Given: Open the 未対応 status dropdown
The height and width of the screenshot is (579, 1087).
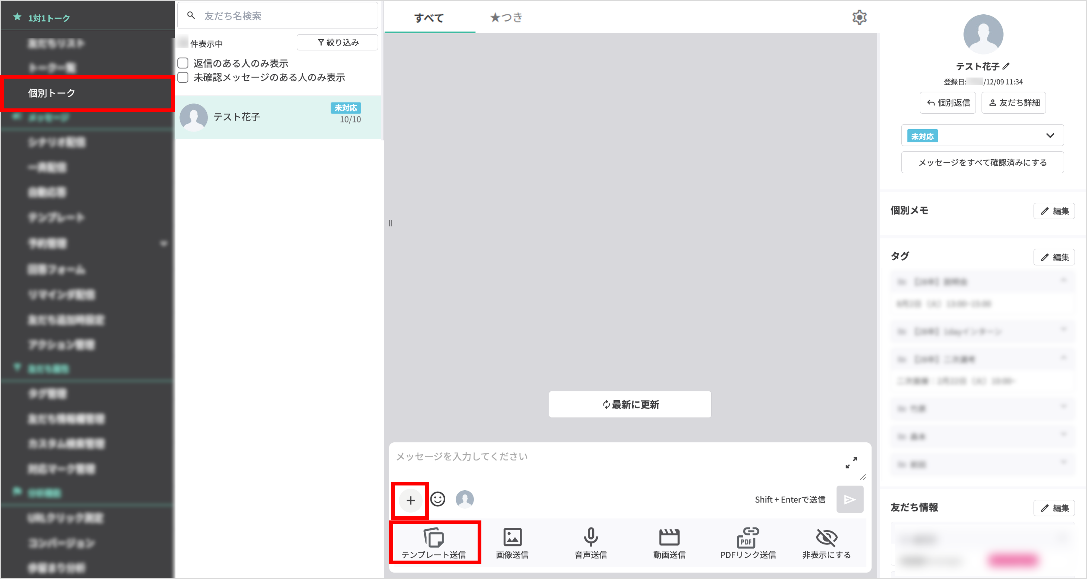Looking at the screenshot, I should click(x=982, y=135).
